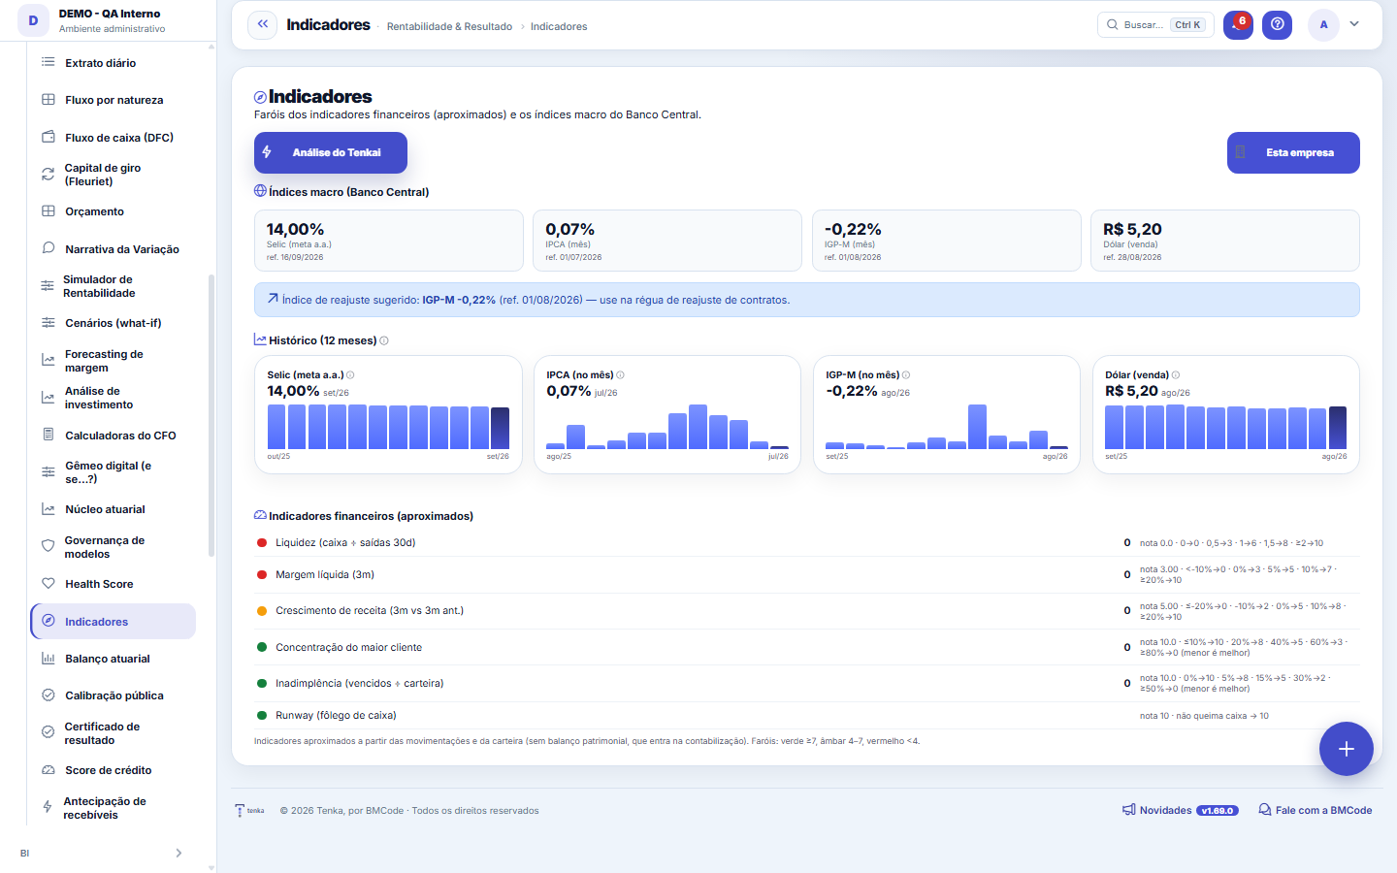Click the Calculadoras do CFO calculator icon

click(48, 435)
